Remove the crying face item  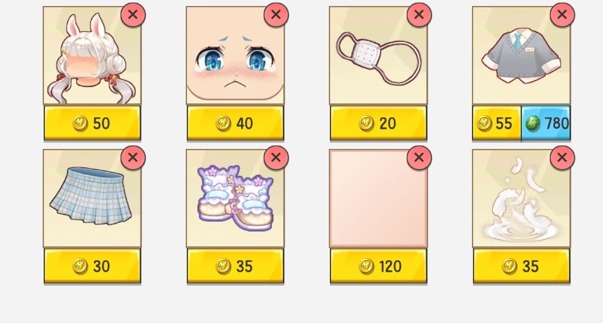tap(276, 15)
